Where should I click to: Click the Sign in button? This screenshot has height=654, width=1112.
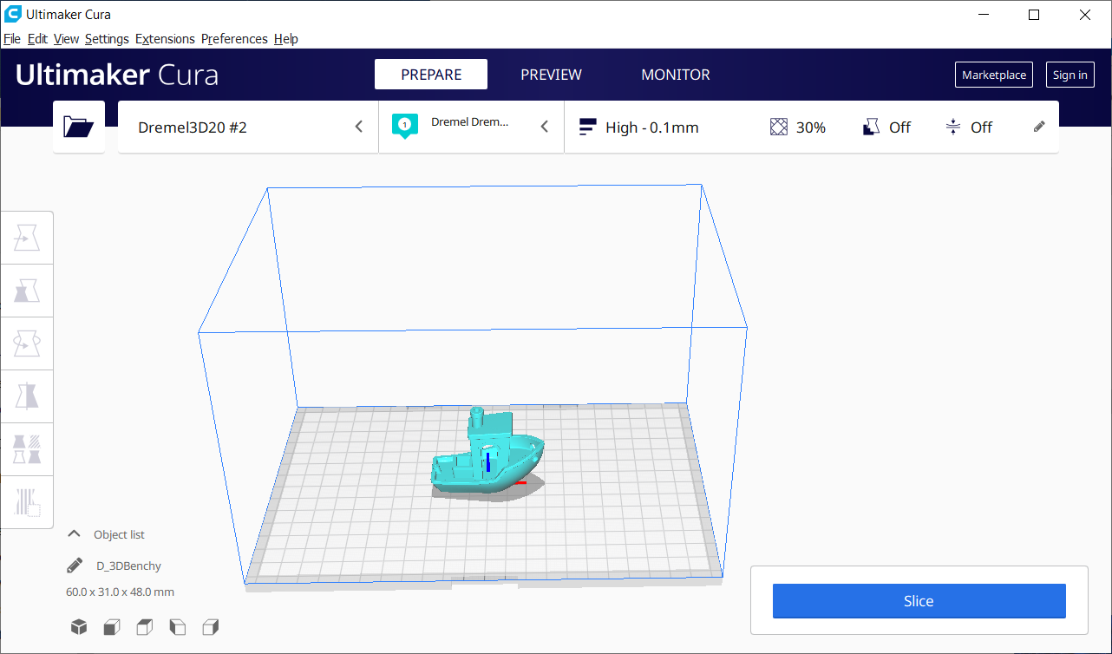pos(1070,75)
